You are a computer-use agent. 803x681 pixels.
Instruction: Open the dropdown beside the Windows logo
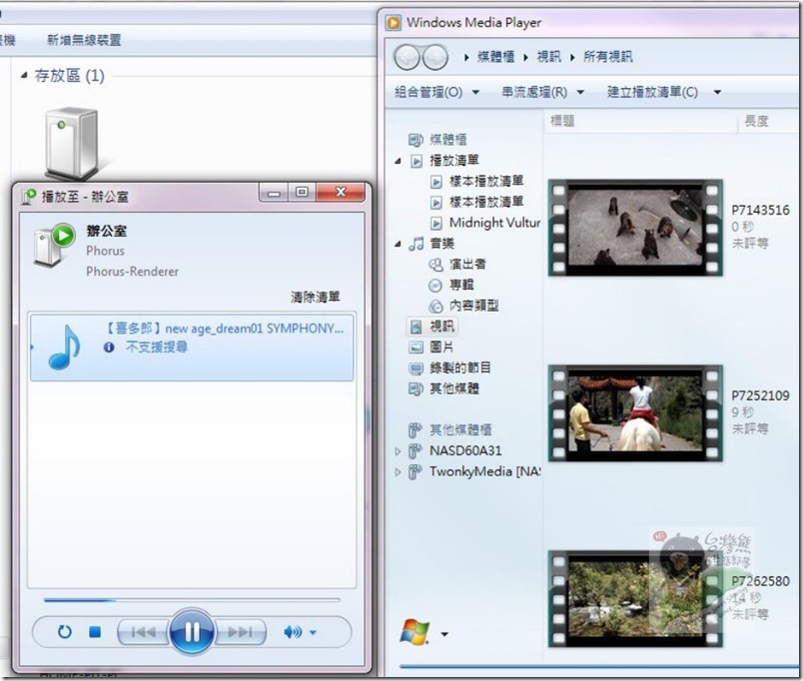(444, 634)
